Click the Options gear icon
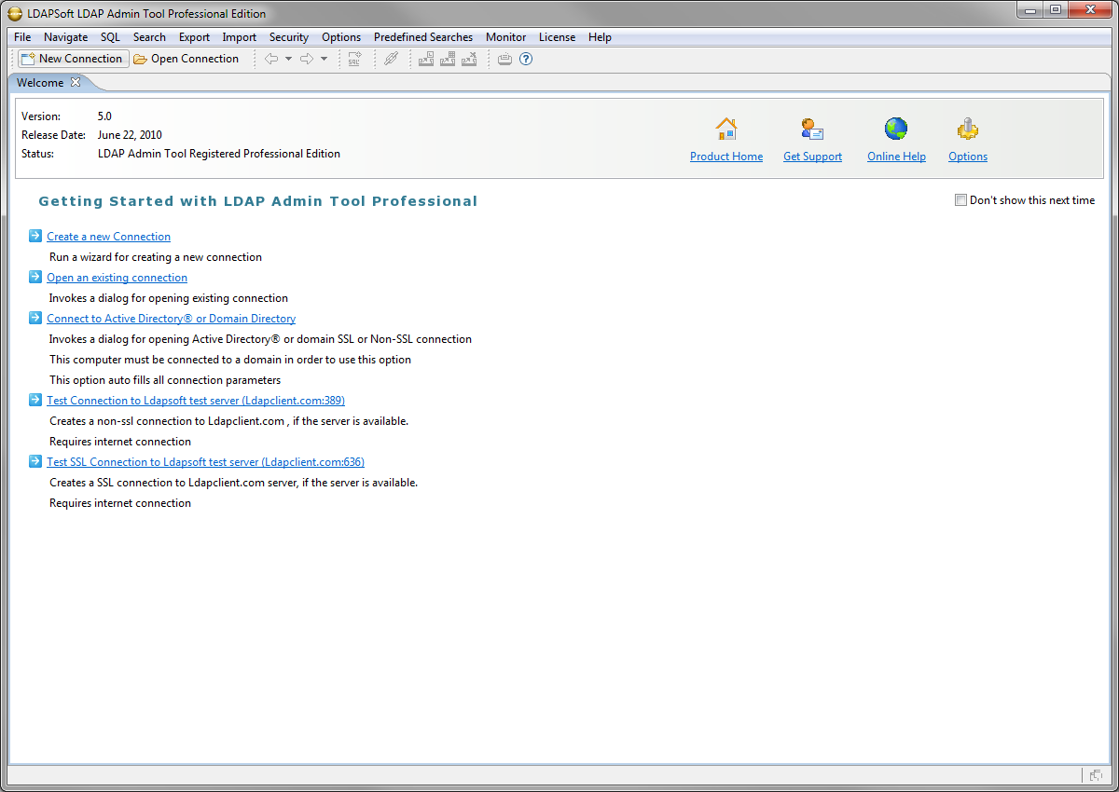 tap(968, 130)
